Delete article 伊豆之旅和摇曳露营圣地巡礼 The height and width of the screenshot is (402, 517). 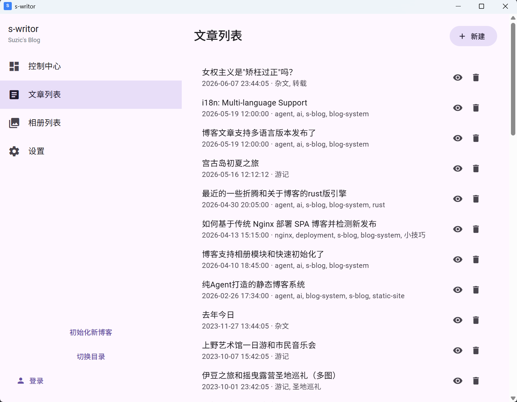476,381
